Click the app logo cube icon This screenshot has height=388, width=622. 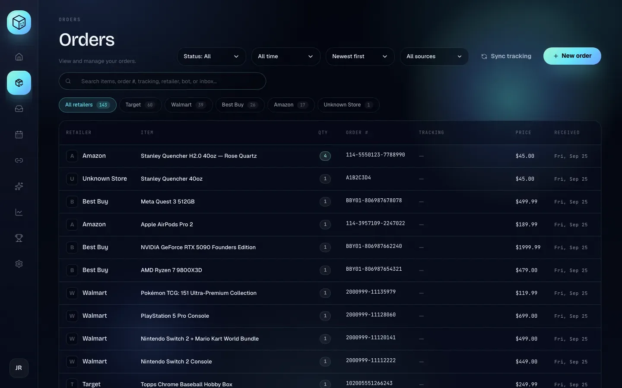coord(19,22)
